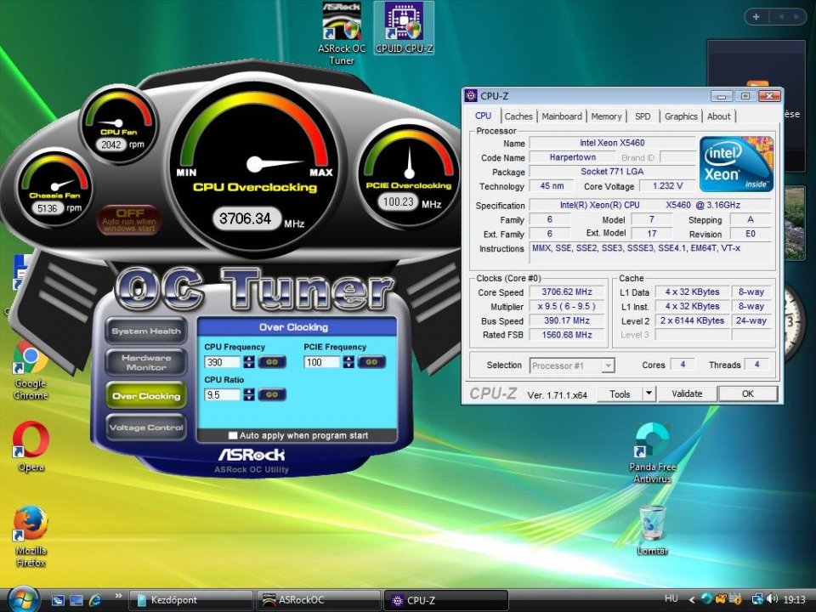Click the Kezdőpont taskbar button
The height and width of the screenshot is (612, 816).
click(190, 600)
